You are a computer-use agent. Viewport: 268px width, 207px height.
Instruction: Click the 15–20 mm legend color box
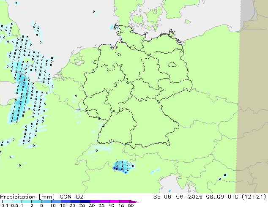click(66, 202)
